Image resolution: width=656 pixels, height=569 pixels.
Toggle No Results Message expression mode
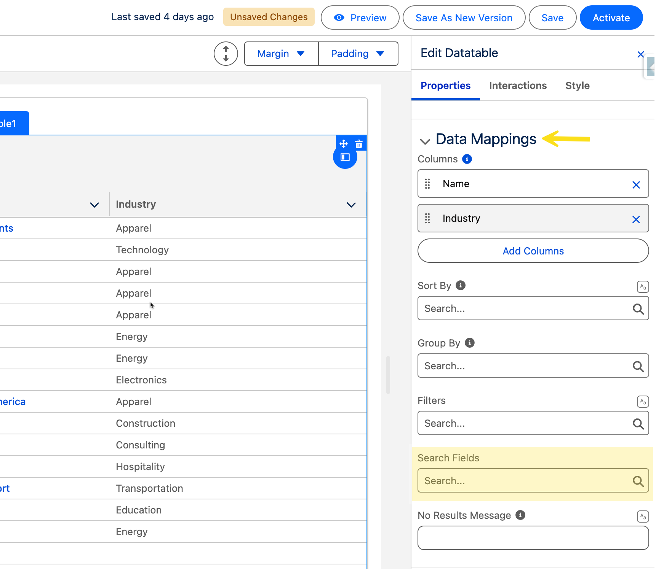point(643,517)
